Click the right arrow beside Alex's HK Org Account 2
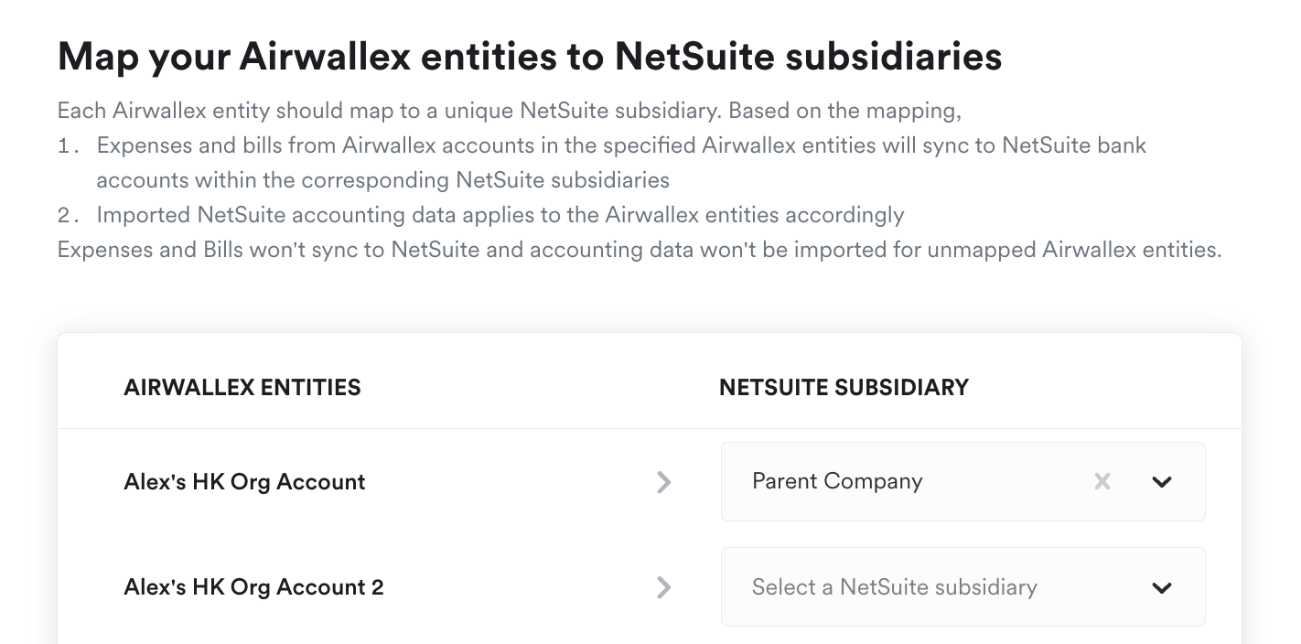1301x644 pixels. [x=664, y=587]
